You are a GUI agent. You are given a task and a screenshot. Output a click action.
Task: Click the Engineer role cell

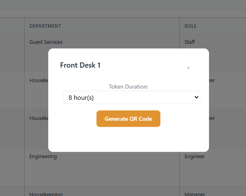coord(195,156)
